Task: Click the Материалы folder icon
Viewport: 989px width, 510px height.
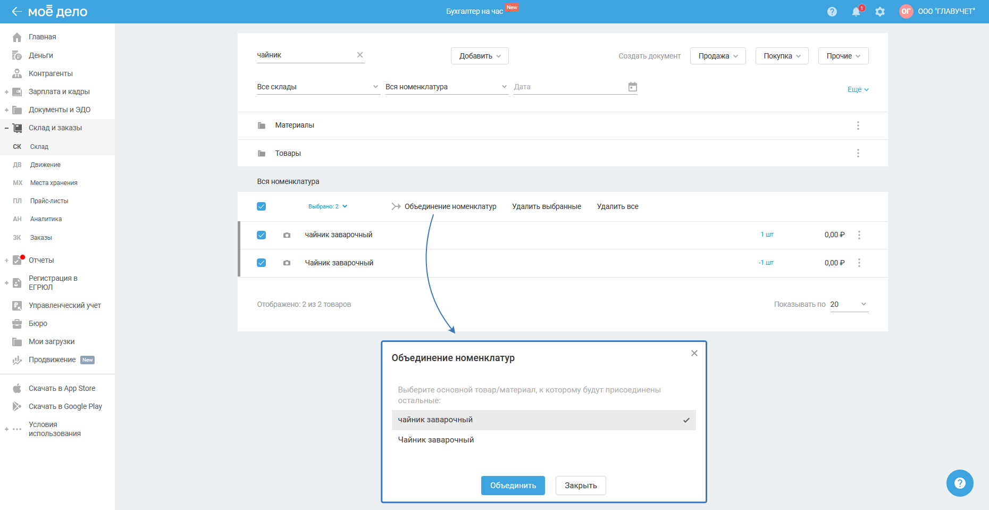Action: pyautogui.click(x=262, y=126)
